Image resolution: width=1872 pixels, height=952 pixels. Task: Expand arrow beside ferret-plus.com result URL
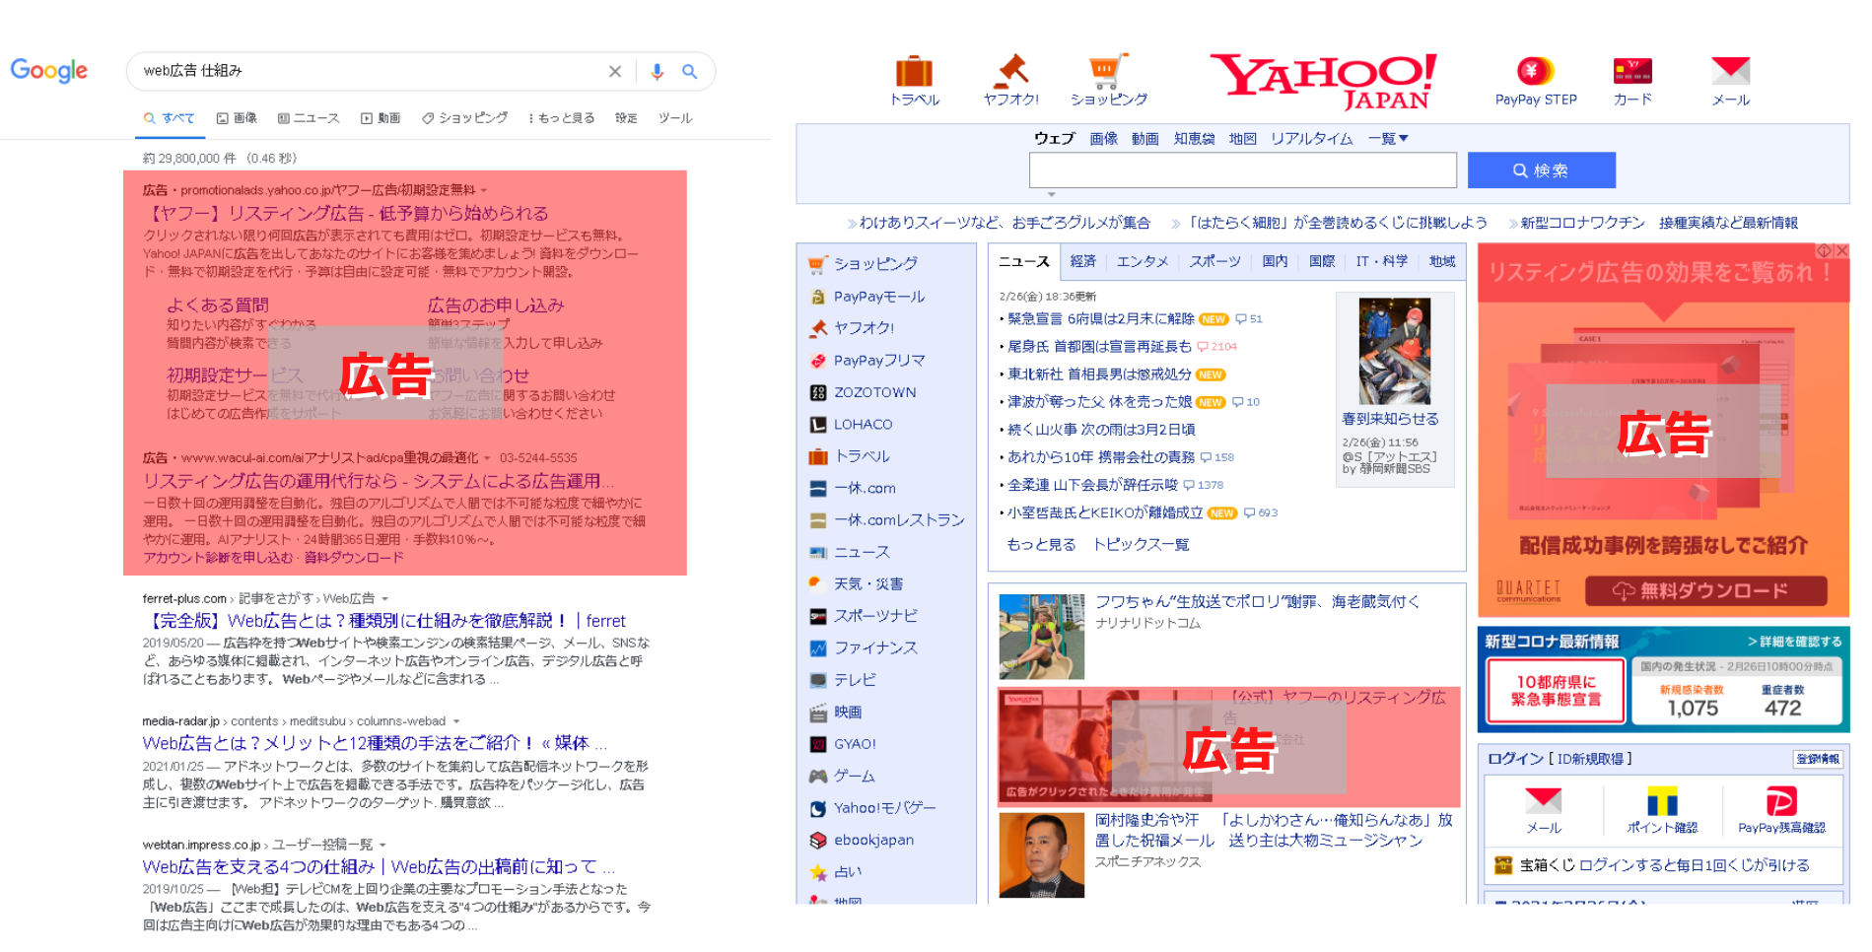pos(384,599)
